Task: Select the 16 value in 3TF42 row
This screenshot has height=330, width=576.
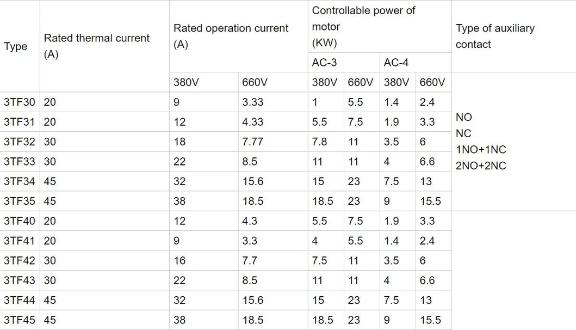Action: click(179, 261)
